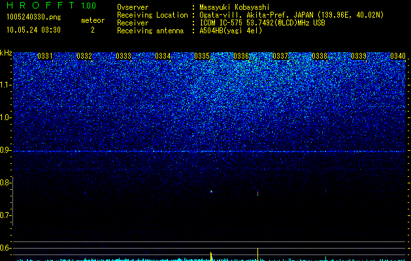This screenshot has height=261, width=411.
Task: Click the HROFFT 1.0.0 title text
Action: pos(52,5)
